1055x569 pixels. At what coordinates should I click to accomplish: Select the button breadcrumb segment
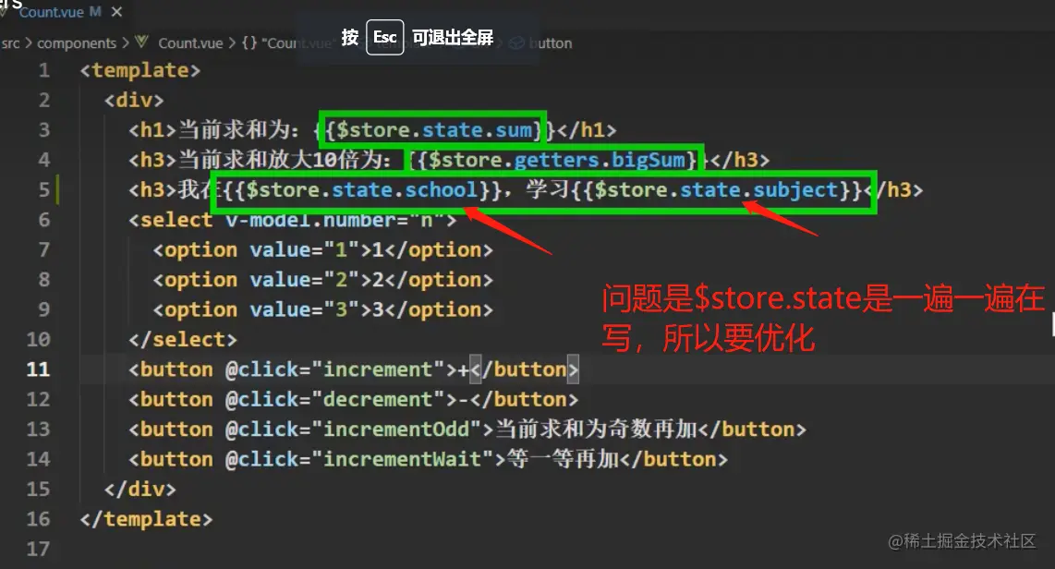[x=551, y=43]
